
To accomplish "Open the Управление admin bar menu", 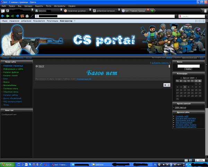I will pos(14,21).
